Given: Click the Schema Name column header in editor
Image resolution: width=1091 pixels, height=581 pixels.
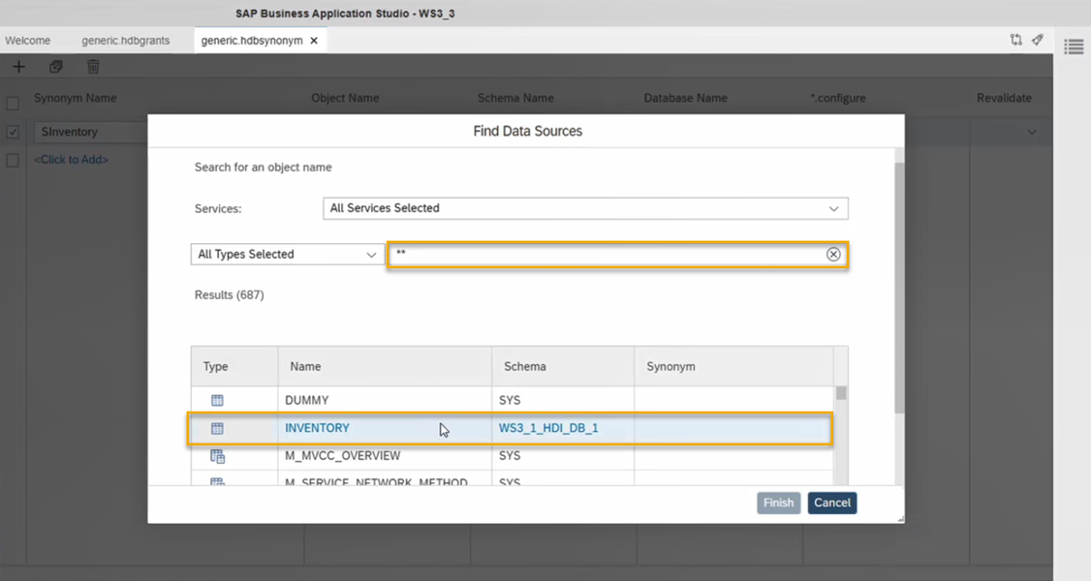Looking at the screenshot, I should click(x=515, y=98).
